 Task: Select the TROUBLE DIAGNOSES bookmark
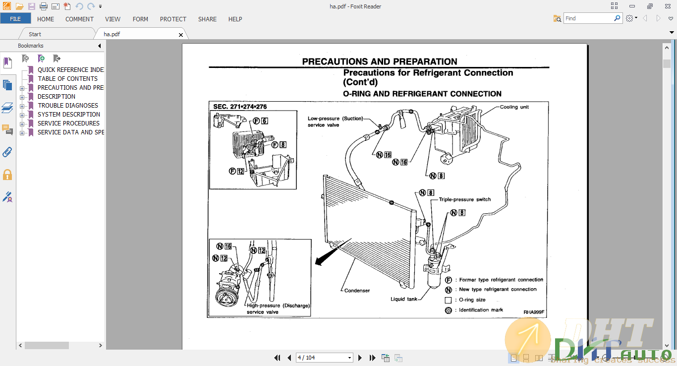(x=68, y=106)
